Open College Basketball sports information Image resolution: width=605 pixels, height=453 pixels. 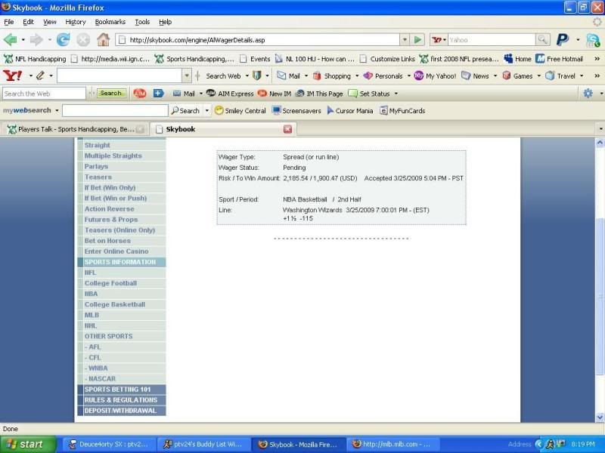click(115, 304)
